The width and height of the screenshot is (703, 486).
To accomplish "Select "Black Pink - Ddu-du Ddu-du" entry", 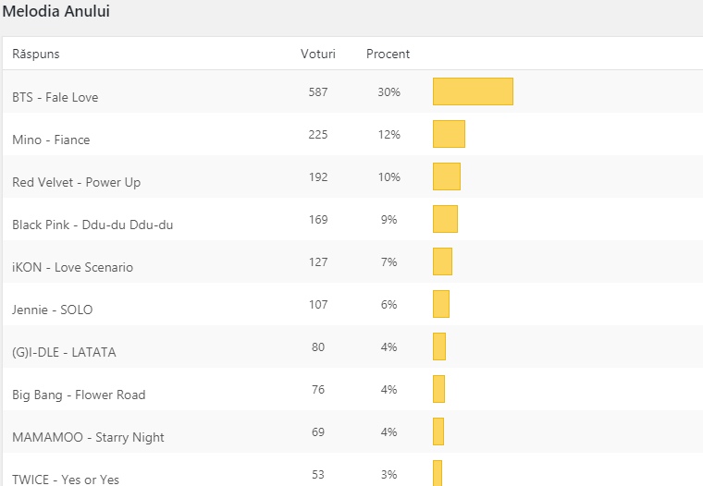I will (92, 225).
